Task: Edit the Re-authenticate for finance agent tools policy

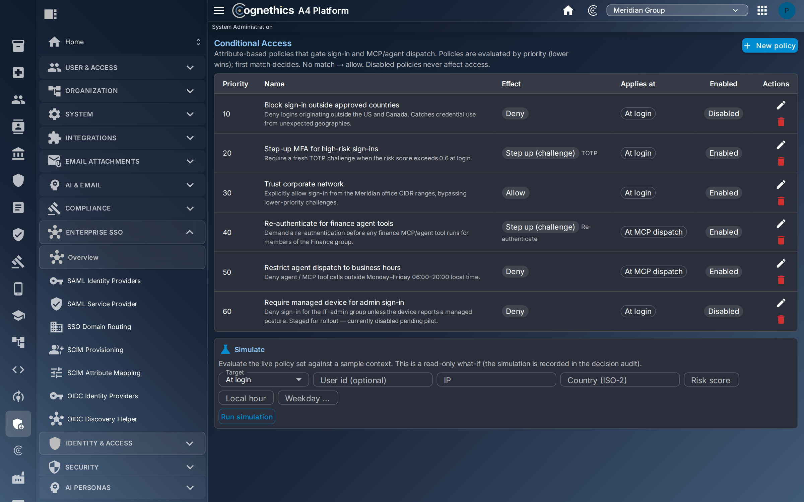Action: pos(781,224)
